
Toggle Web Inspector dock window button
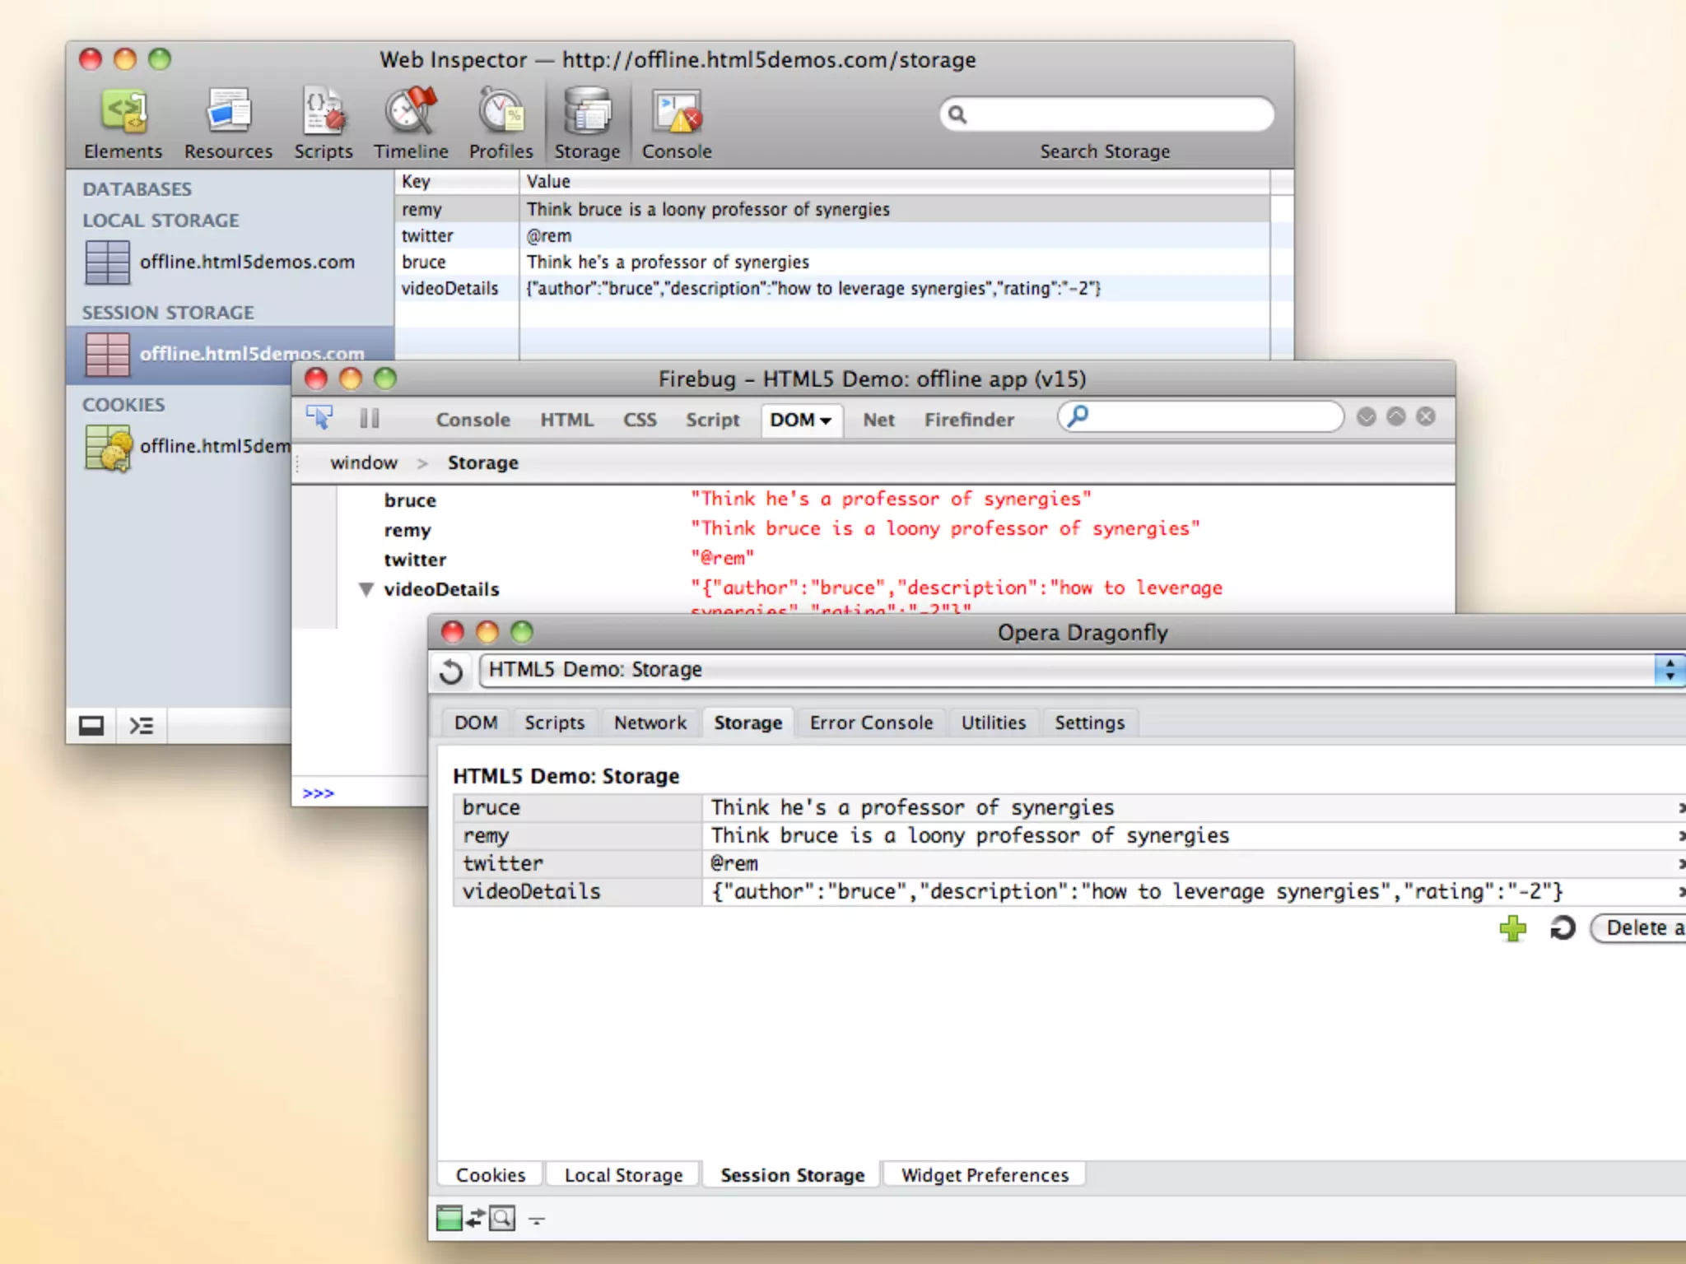(x=91, y=725)
